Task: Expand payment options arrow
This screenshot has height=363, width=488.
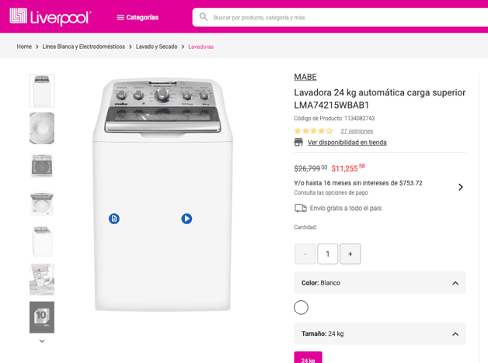Action: coord(460,187)
